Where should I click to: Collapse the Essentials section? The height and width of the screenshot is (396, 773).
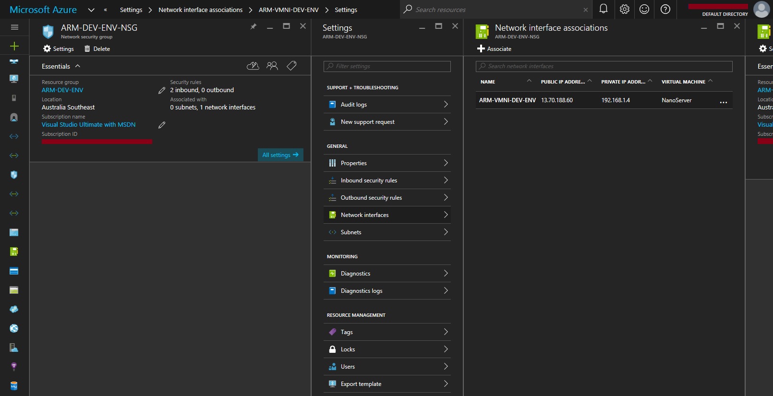pyautogui.click(x=78, y=66)
